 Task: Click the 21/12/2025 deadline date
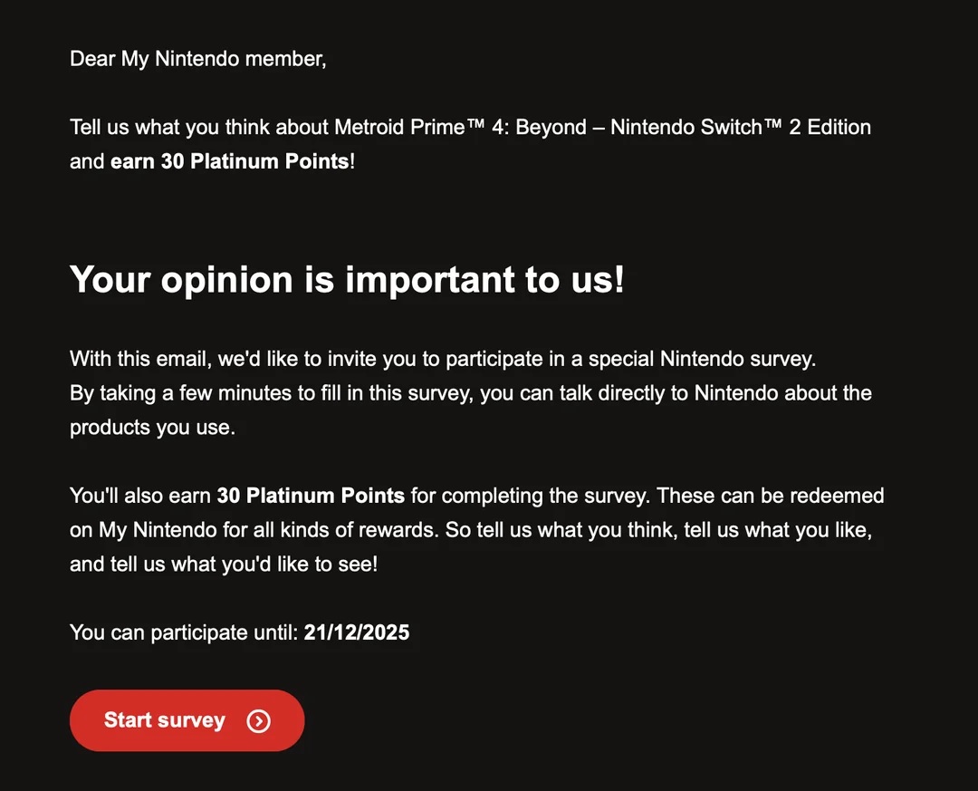[356, 632]
